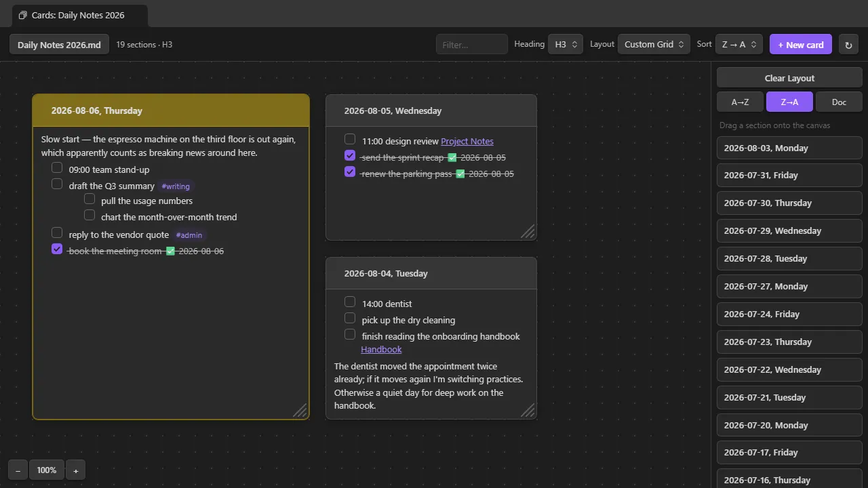The image size is (868, 488).
Task: Switch sidebar sort to A→Z
Action: click(x=740, y=102)
